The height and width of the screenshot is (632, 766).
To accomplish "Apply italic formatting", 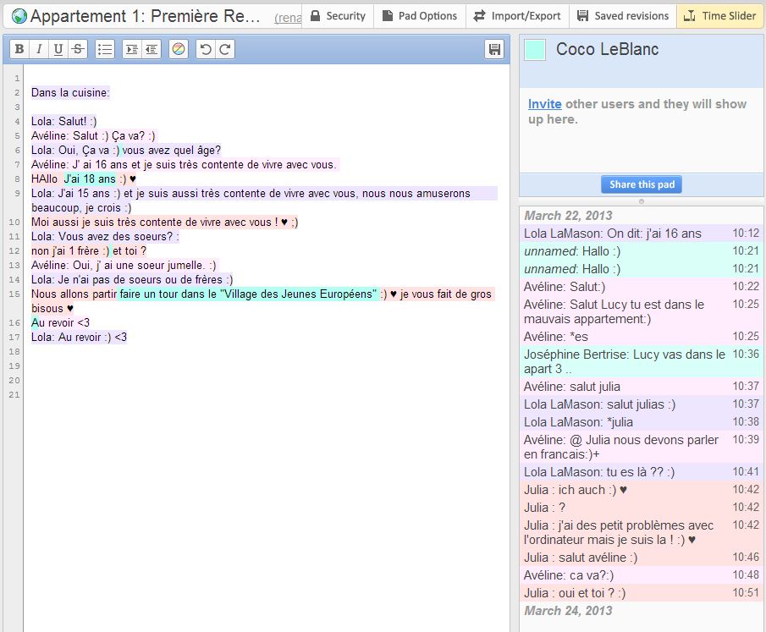I will pos(39,50).
